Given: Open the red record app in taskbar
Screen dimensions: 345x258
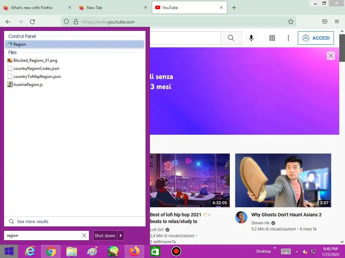Looking at the screenshot, I should point(176,251).
